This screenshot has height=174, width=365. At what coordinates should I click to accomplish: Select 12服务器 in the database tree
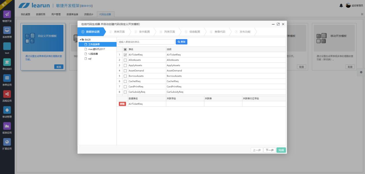(x=93, y=54)
